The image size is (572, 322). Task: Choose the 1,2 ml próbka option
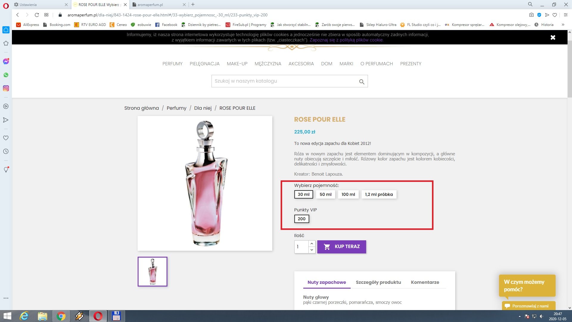tap(379, 194)
